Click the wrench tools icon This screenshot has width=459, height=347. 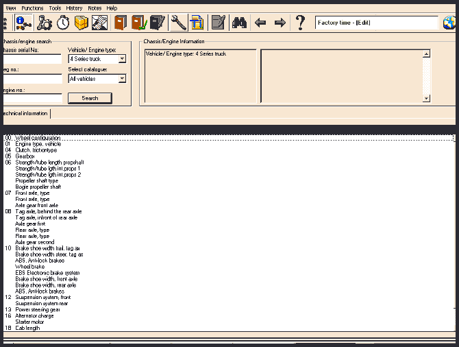(177, 23)
